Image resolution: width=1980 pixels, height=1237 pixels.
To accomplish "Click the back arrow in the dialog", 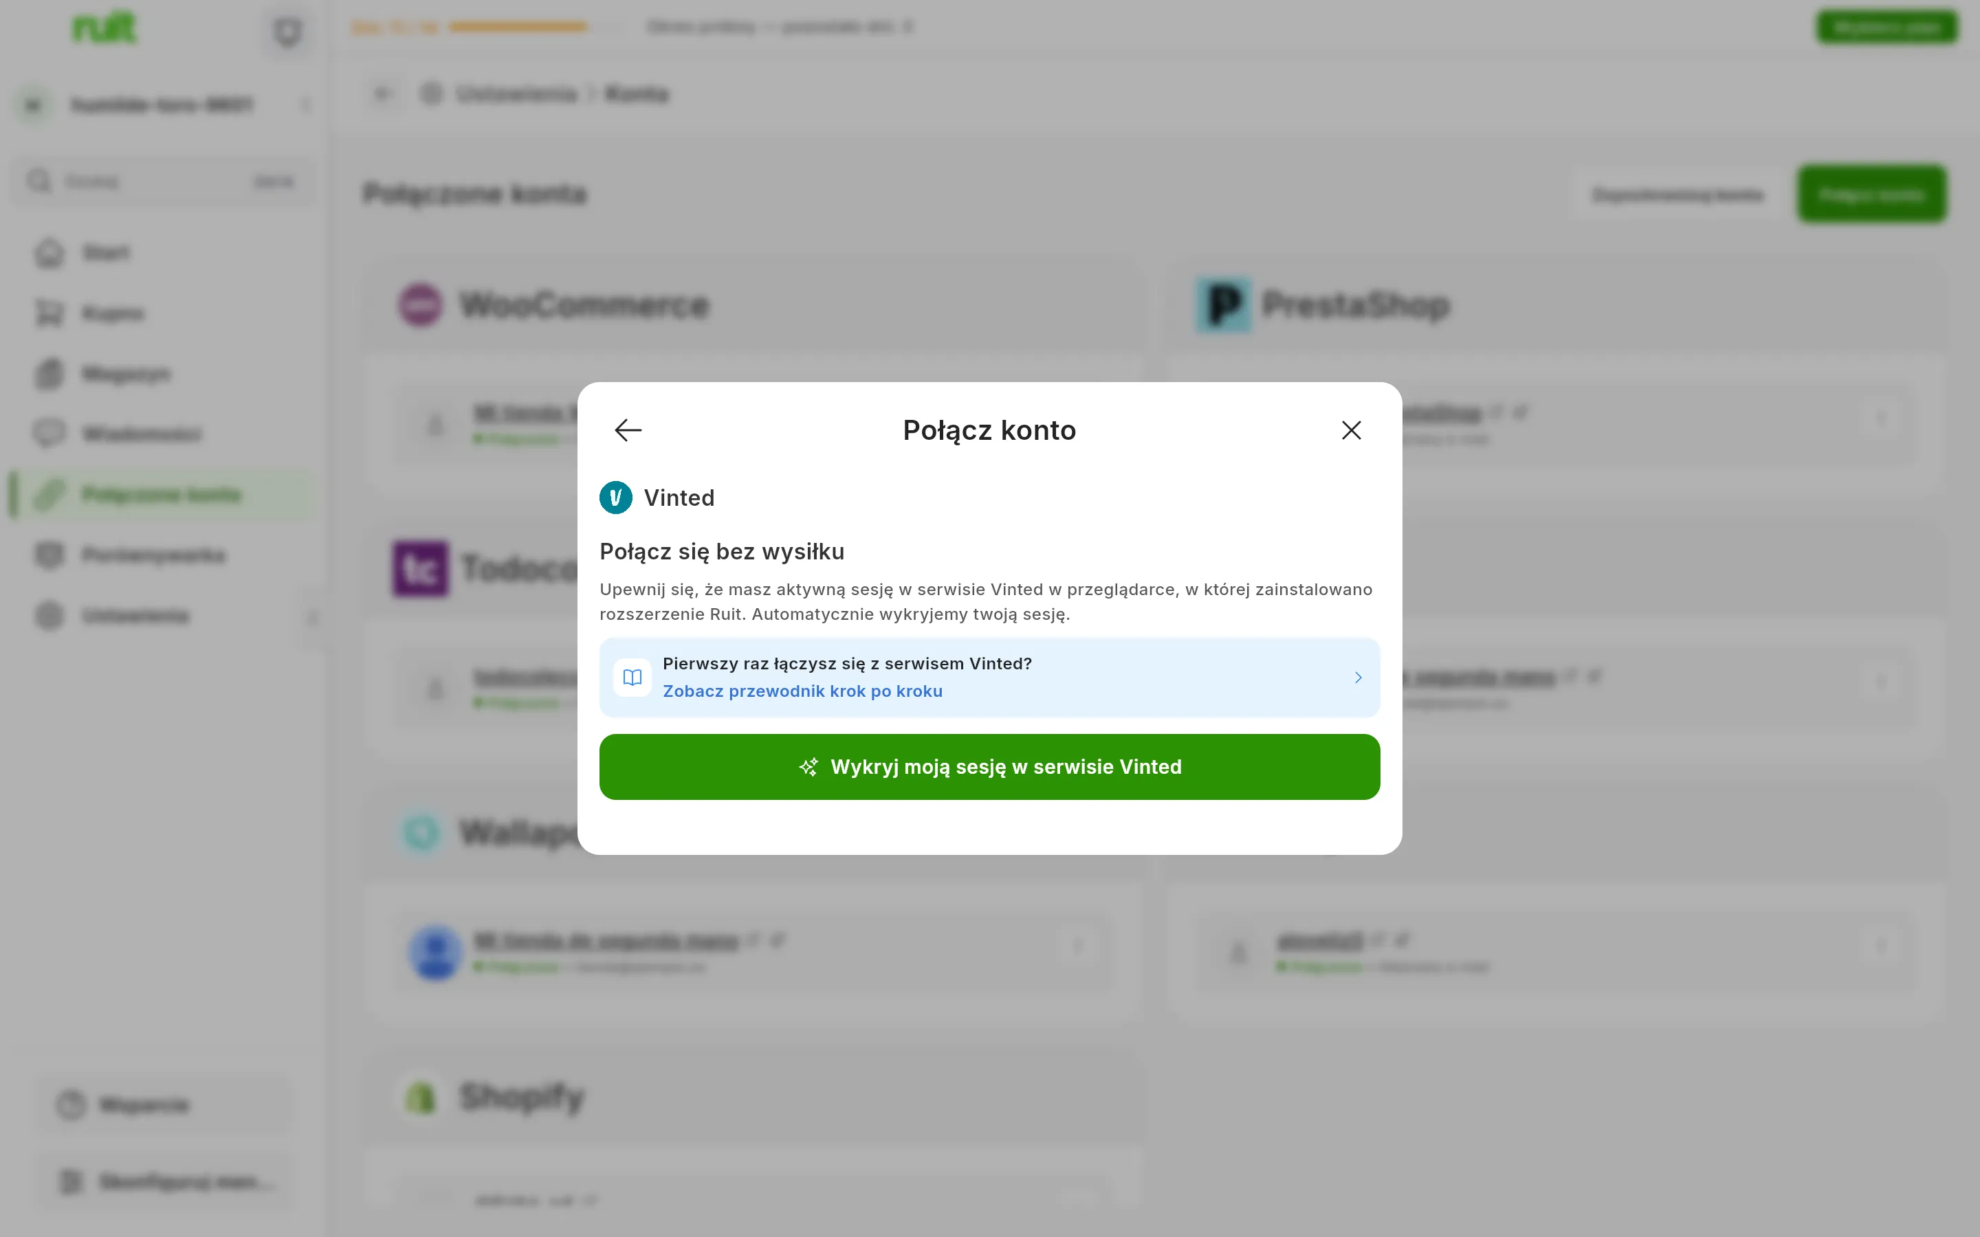I will tap(628, 430).
